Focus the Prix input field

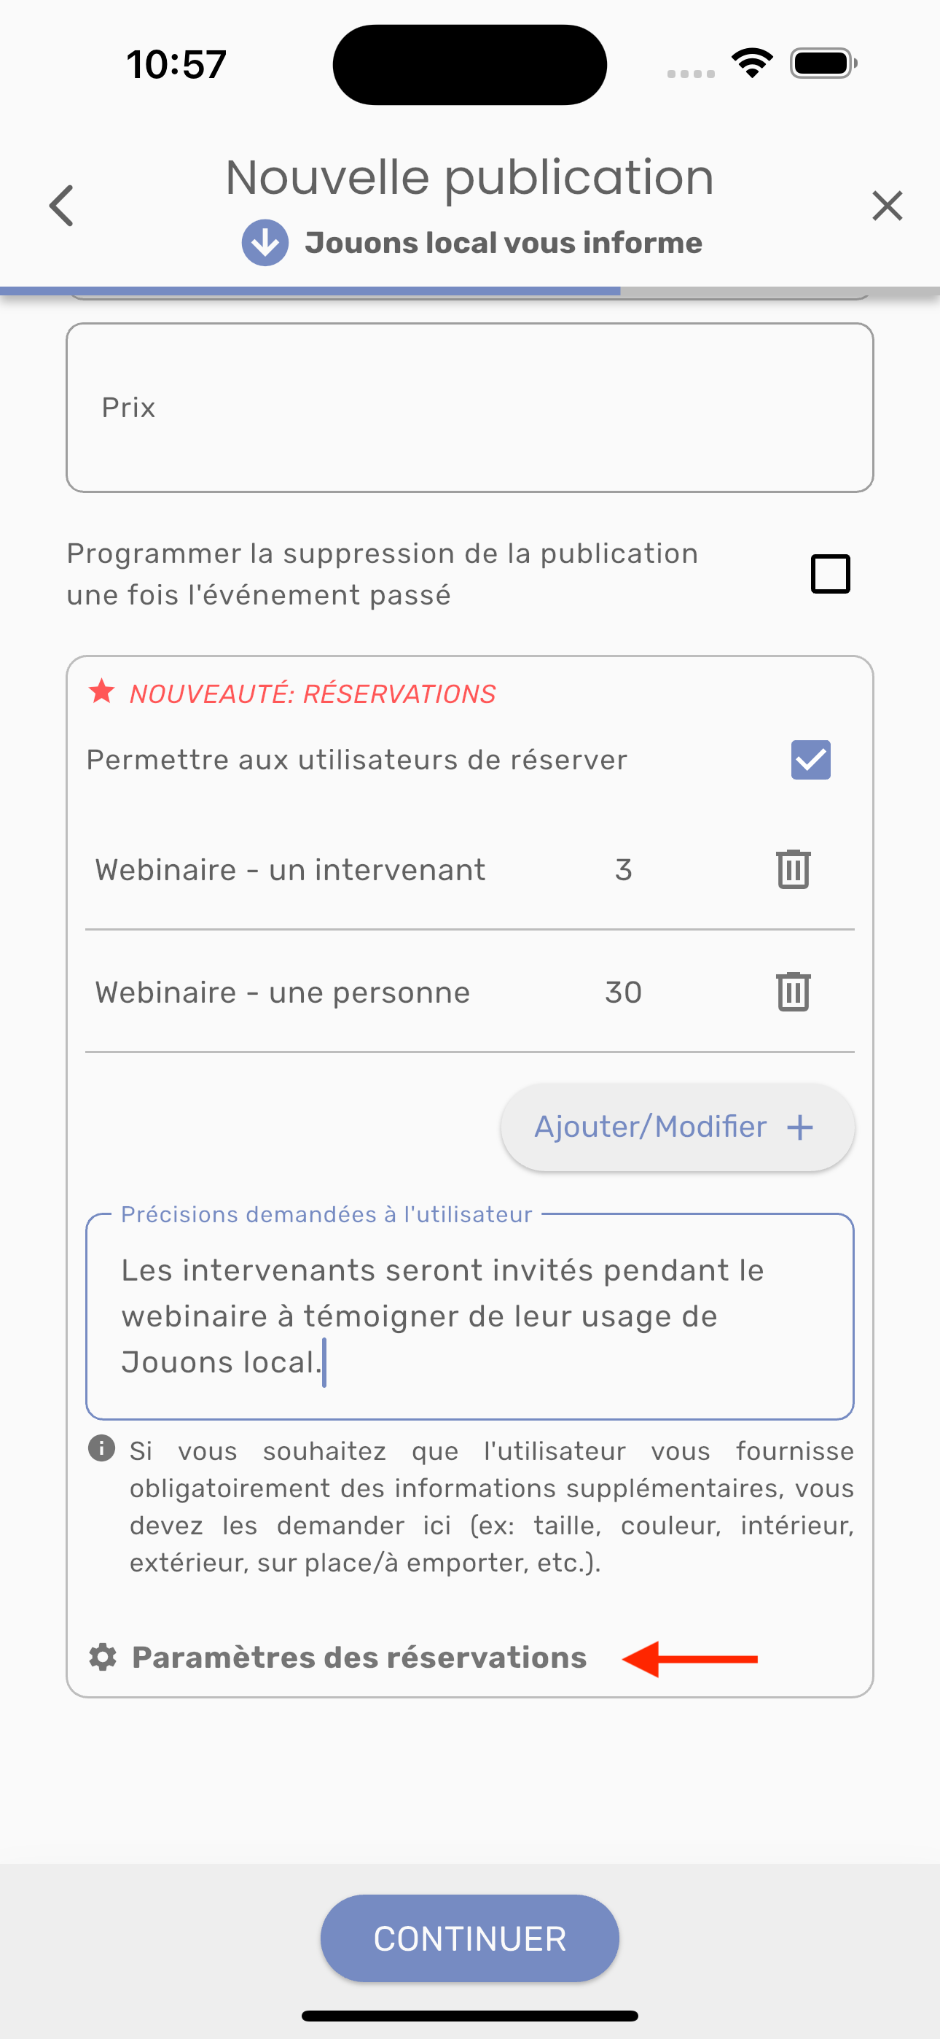[470, 408]
